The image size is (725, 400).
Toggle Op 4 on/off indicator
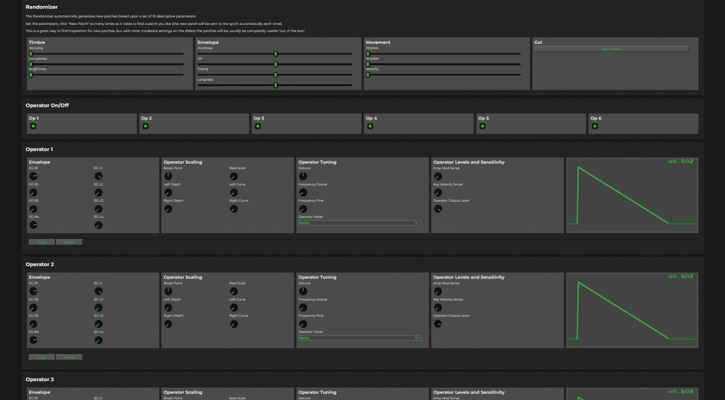point(370,126)
